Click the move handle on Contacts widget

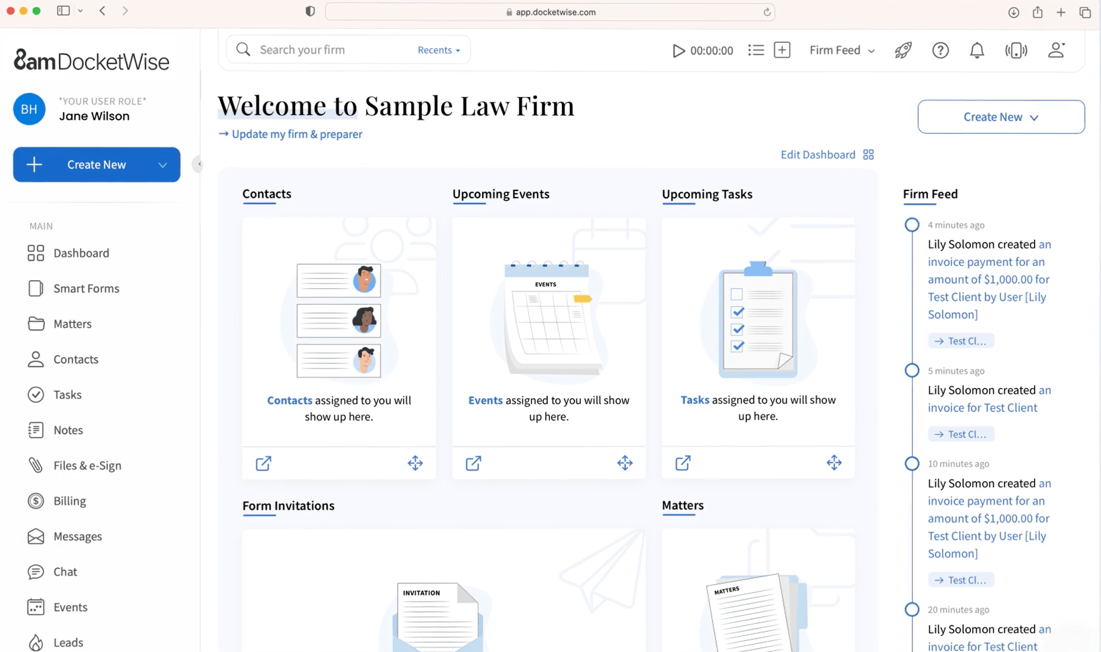(x=415, y=463)
